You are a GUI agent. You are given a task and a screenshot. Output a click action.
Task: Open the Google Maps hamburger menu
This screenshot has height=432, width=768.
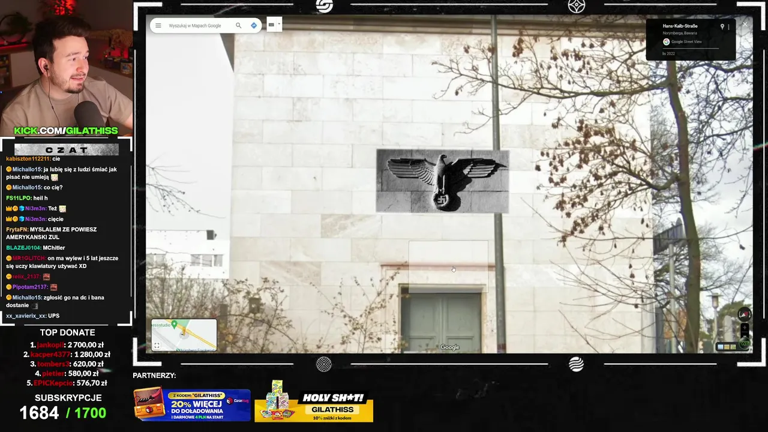point(158,26)
